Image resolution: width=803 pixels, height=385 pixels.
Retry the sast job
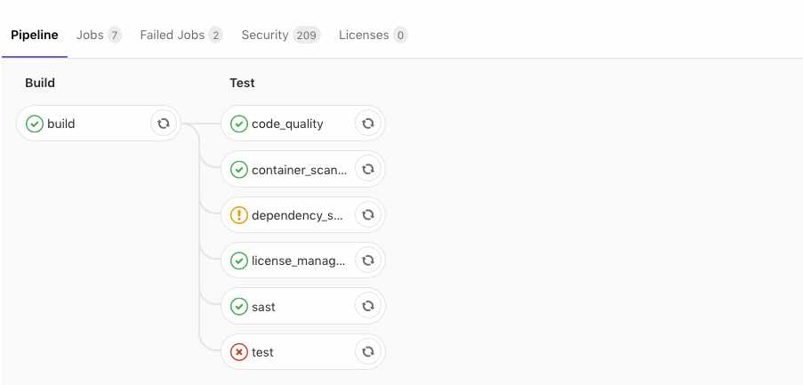[x=367, y=306]
